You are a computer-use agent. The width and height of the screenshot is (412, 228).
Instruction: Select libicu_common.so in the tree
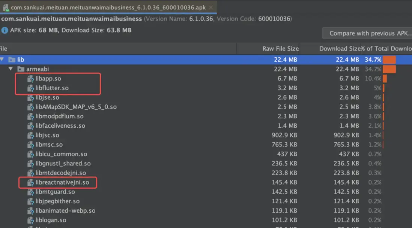point(61,154)
